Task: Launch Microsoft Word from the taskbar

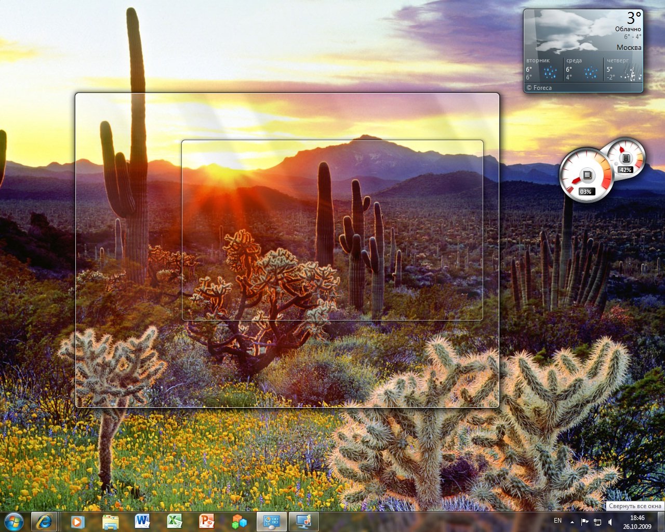Action: point(142,521)
